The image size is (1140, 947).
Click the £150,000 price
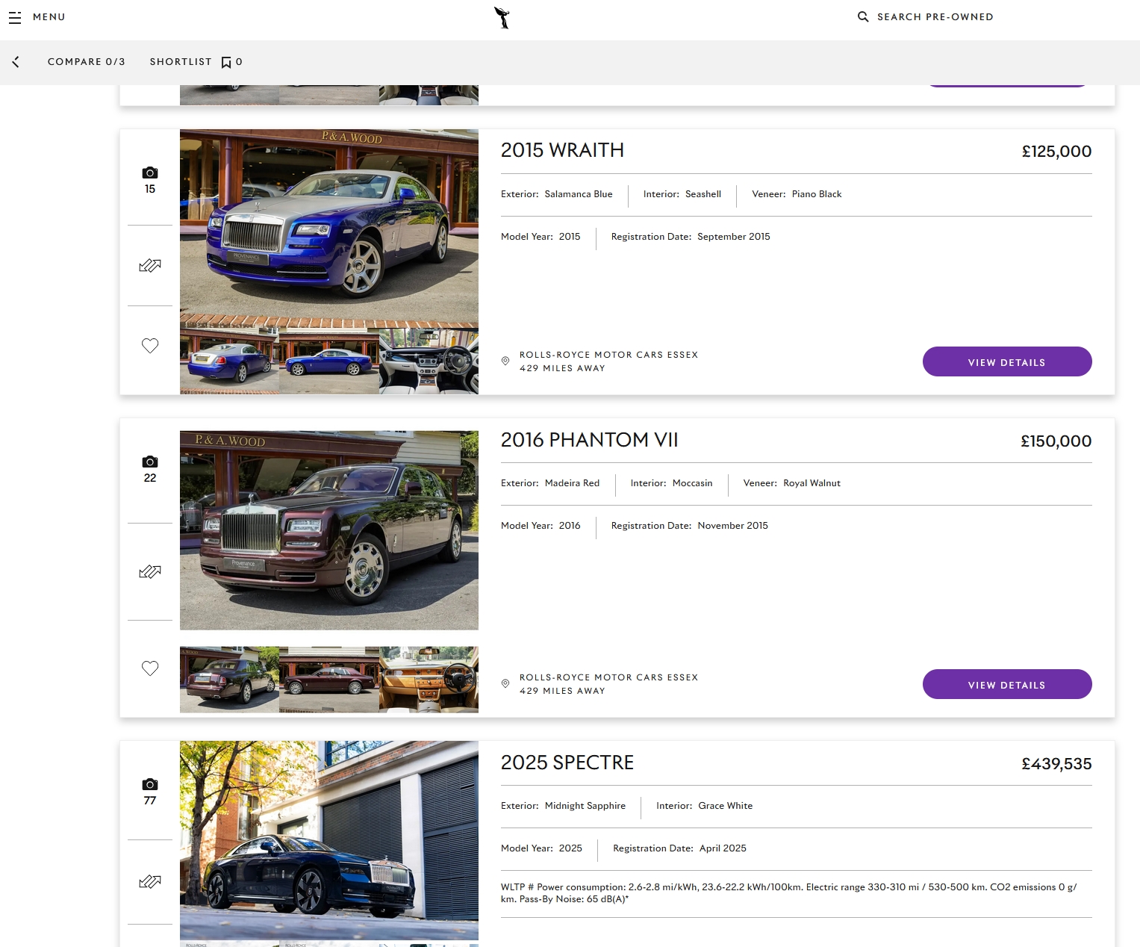pos(1056,441)
